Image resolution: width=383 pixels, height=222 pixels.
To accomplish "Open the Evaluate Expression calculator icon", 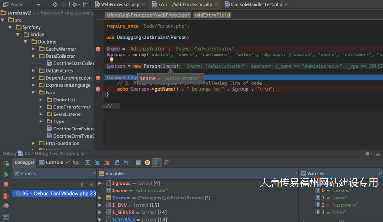I will (138, 162).
